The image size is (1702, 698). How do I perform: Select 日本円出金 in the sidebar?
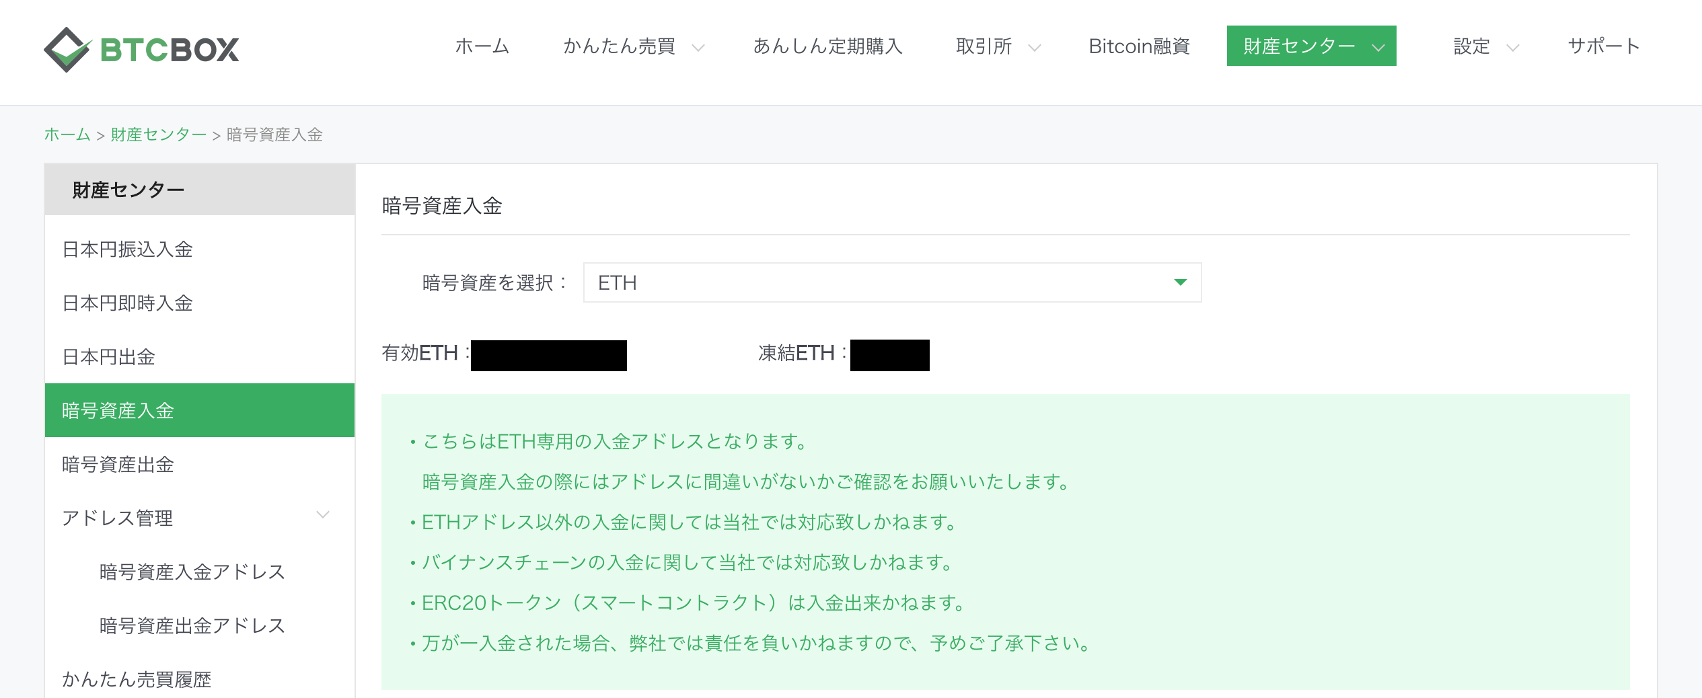[200, 357]
